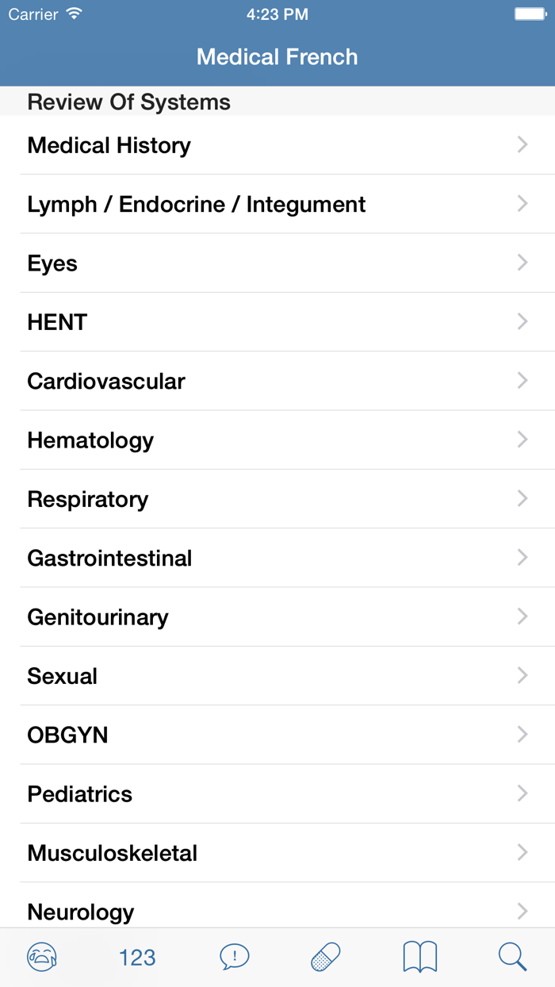Image resolution: width=555 pixels, height=987 pixels.
Task: Expand the Neurology row chevron
Action: (x=522, y=912)
